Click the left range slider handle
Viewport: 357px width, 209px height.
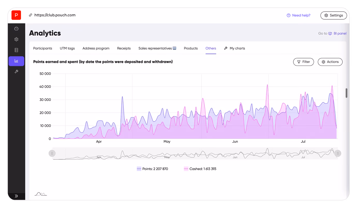(x=52, y=153)
